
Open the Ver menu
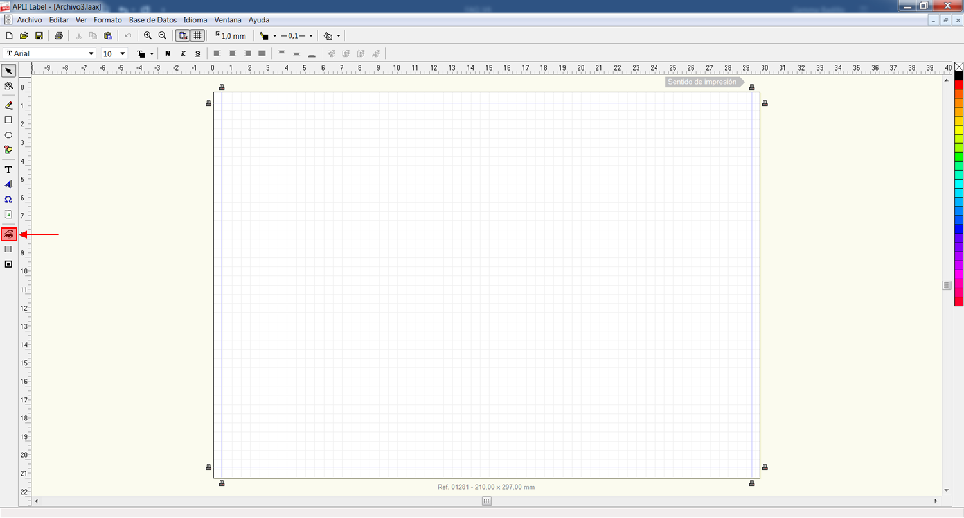[81, 20]
